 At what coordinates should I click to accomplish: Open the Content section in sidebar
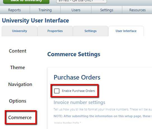click(x=17, y=51)
